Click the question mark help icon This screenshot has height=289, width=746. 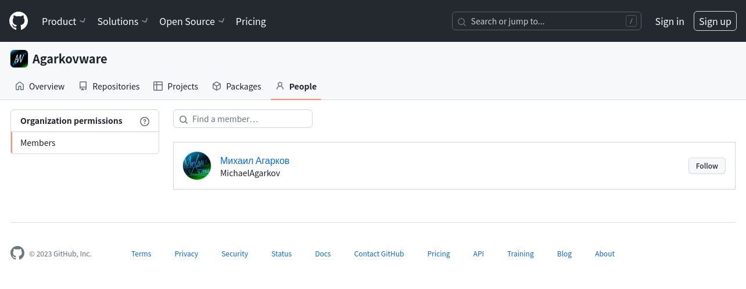[145, 122]
